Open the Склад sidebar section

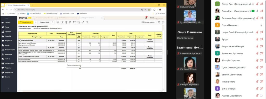click(x=6, y=45)
